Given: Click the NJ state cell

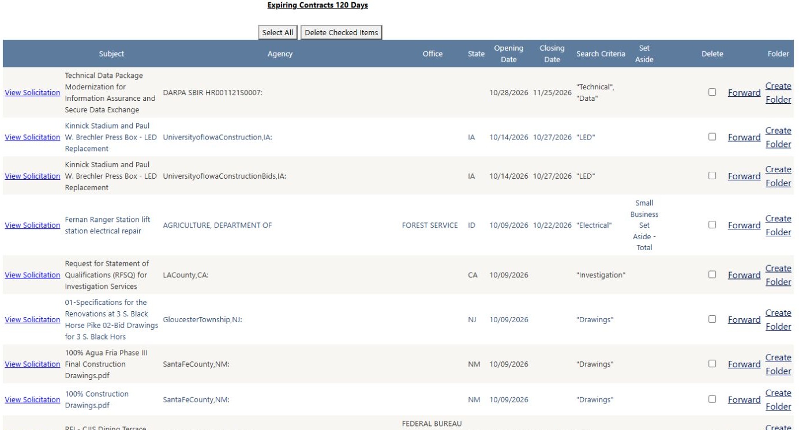Looking at the screenshot, I should coord(472,320).
